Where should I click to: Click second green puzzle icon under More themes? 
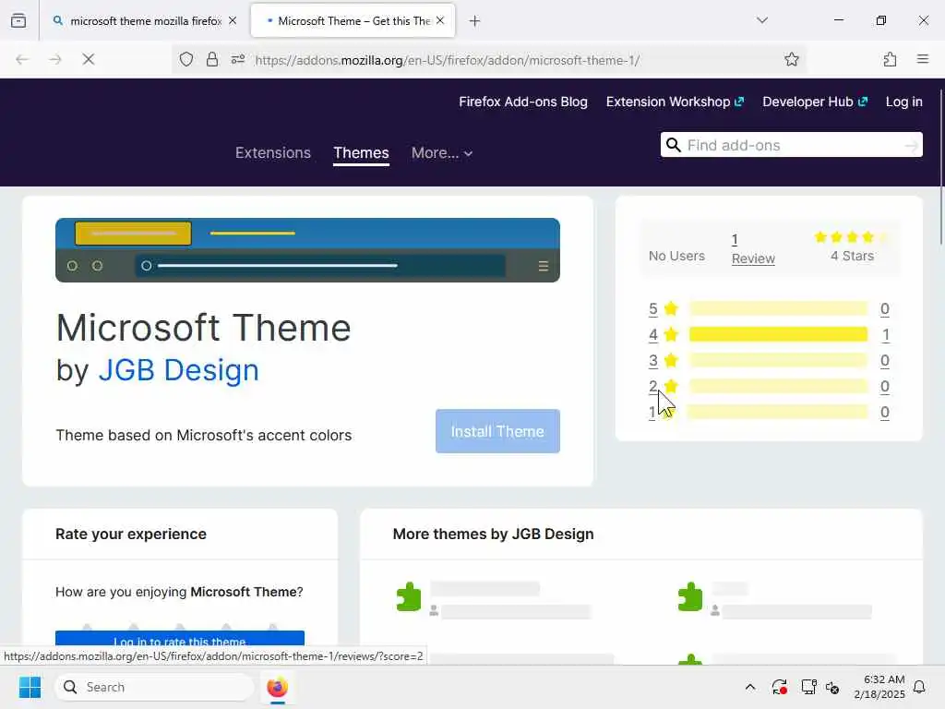[x=690, y=597]
